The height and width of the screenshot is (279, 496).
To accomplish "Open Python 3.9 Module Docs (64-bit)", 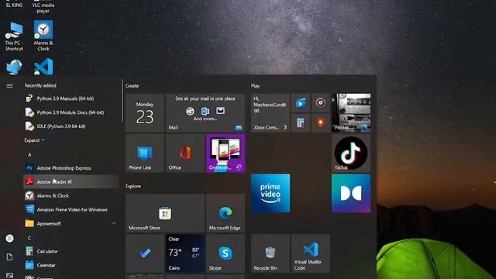I will point(71,112).
